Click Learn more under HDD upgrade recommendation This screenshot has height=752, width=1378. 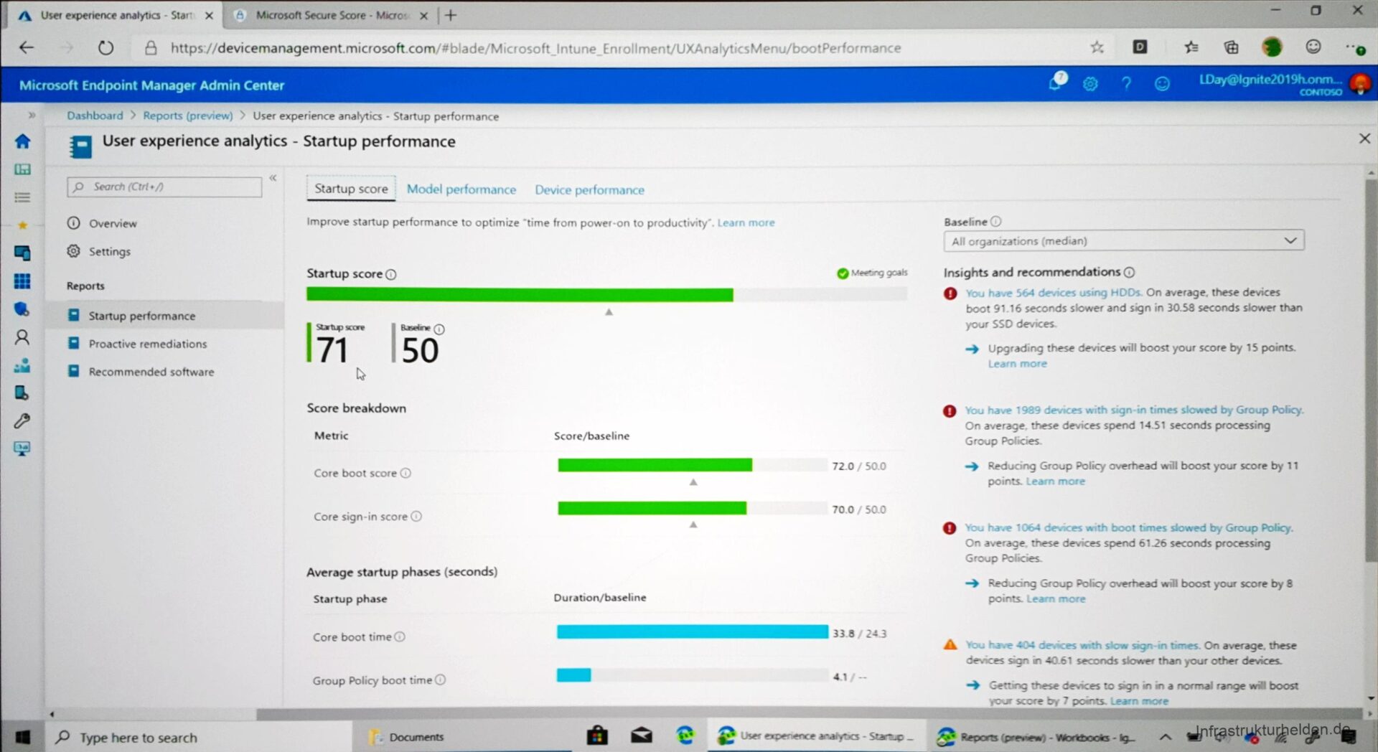(1017, 364)
